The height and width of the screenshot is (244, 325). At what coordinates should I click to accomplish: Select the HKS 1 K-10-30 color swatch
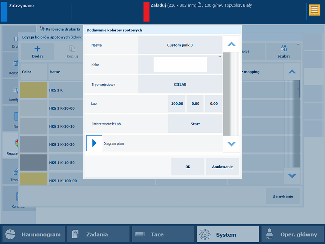(33, 144)
